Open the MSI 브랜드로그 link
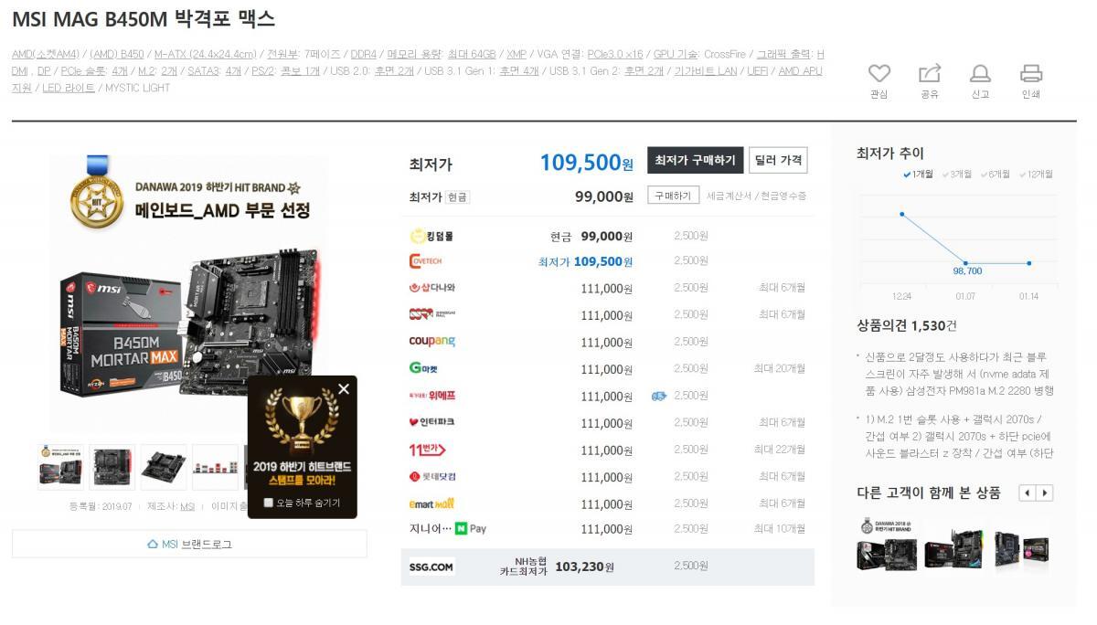1097x625 pixels. click(189, 544)
